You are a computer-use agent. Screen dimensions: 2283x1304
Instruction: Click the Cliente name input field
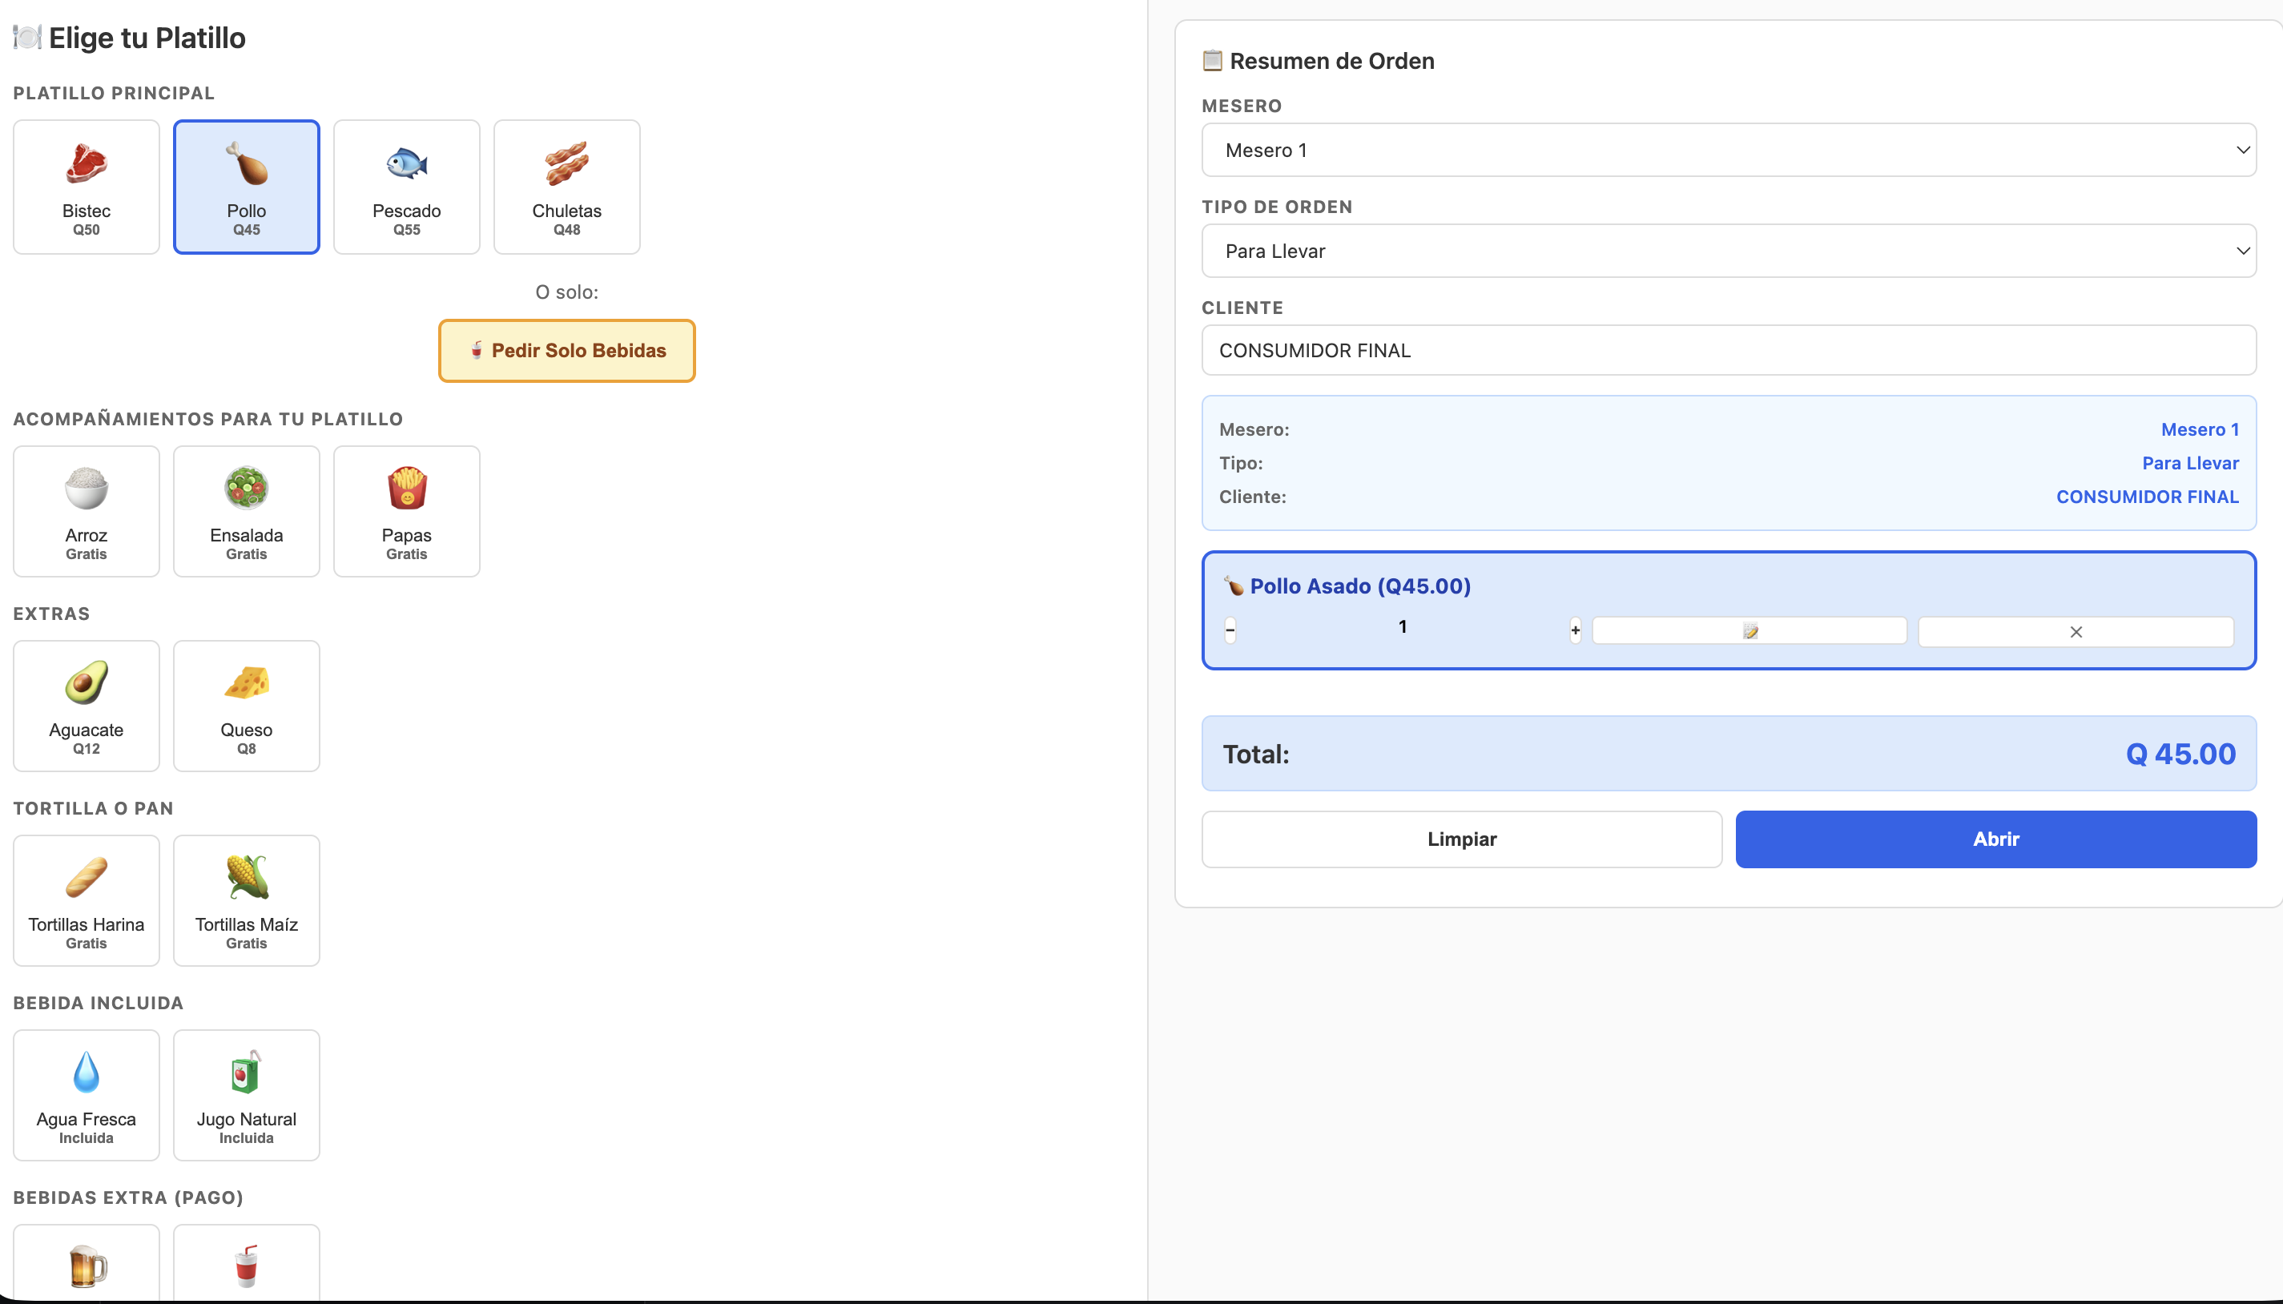(x=1729, y=350)
